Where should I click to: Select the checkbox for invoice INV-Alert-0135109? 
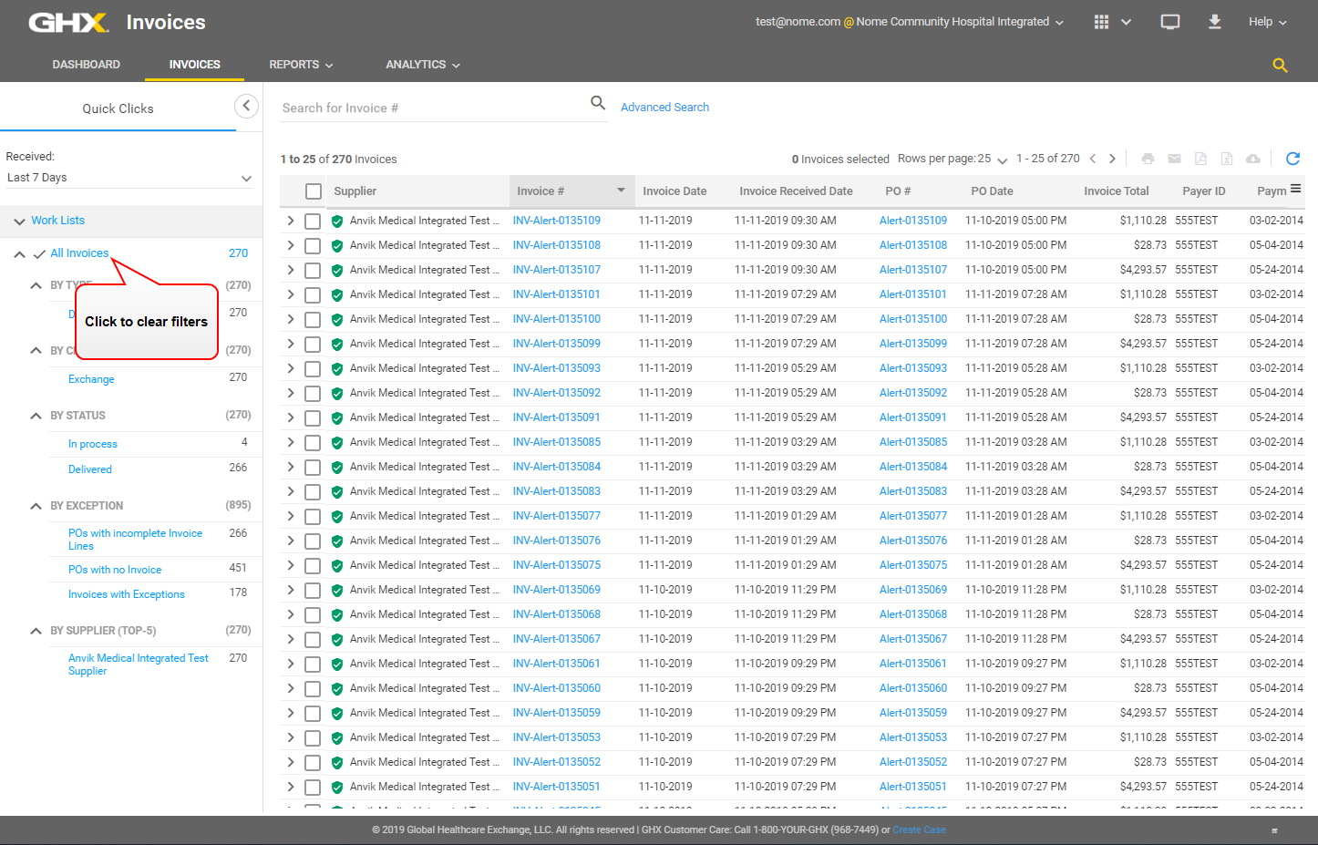click(314, 220)
